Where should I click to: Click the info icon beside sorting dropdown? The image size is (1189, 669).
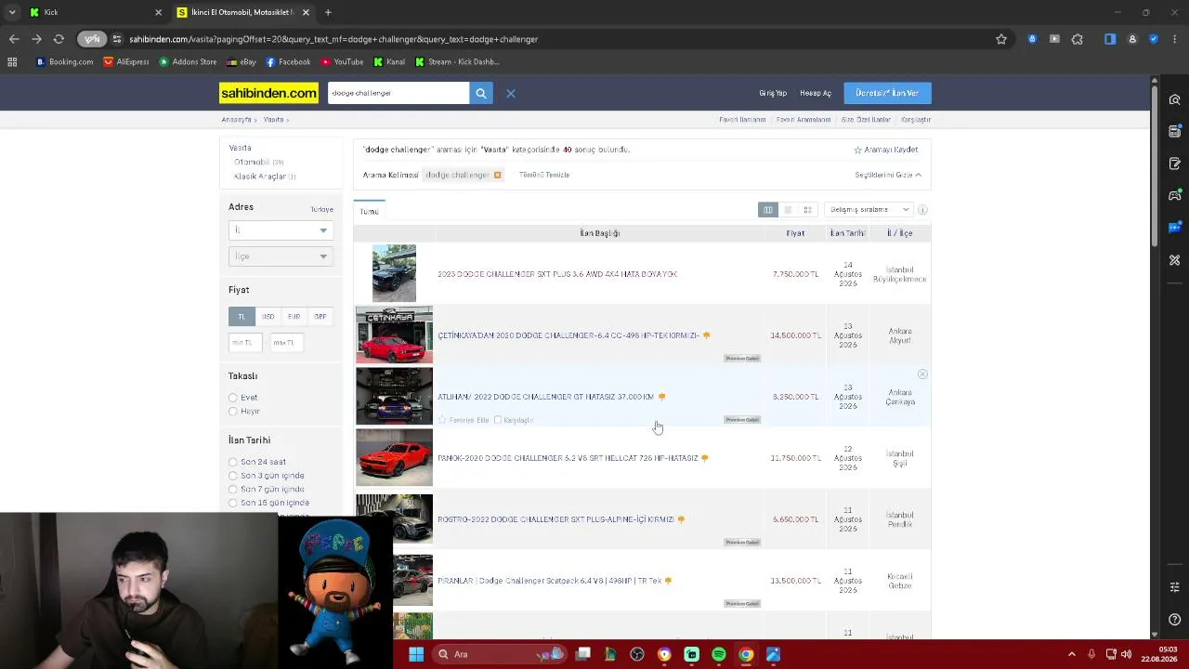pos(922,210)
